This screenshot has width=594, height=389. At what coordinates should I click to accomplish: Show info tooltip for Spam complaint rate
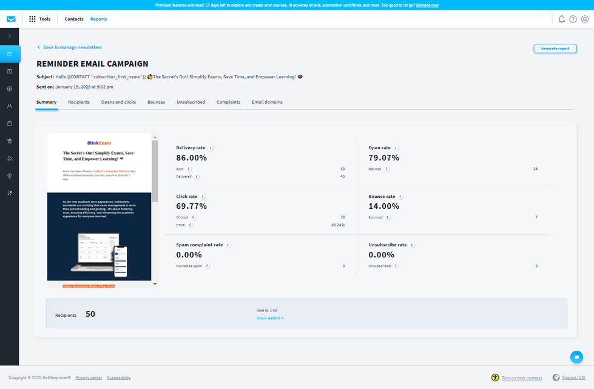coord(228,245)
